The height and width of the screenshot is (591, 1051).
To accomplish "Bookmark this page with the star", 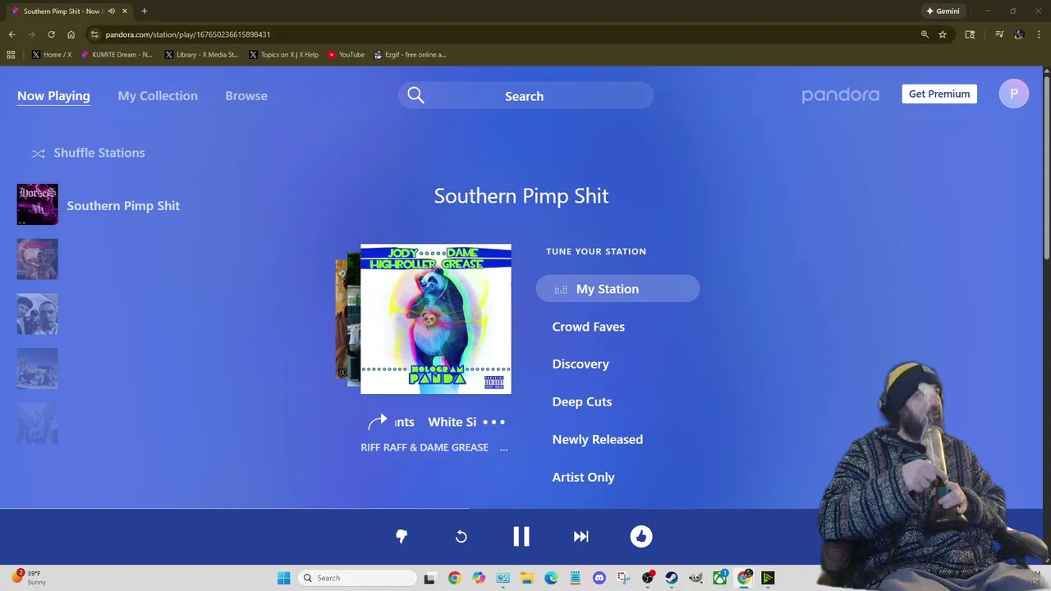I will tap(943, 34).
